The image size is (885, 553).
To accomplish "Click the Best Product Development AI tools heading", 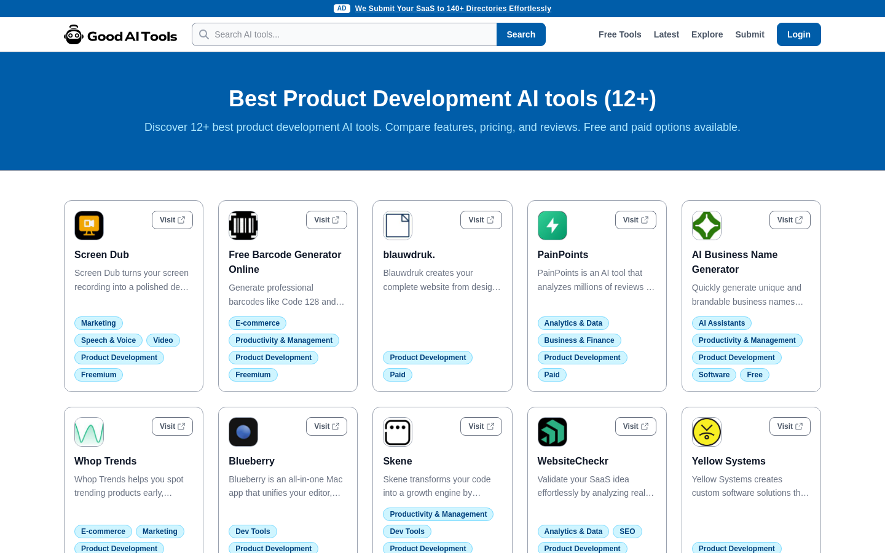I will (x=442, y=98).
